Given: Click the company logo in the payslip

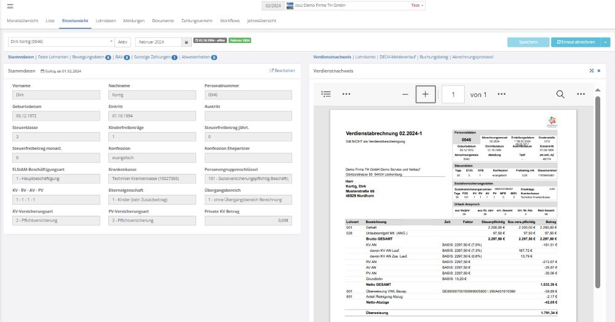Looking at the screenshot, I should pos(552,122).
